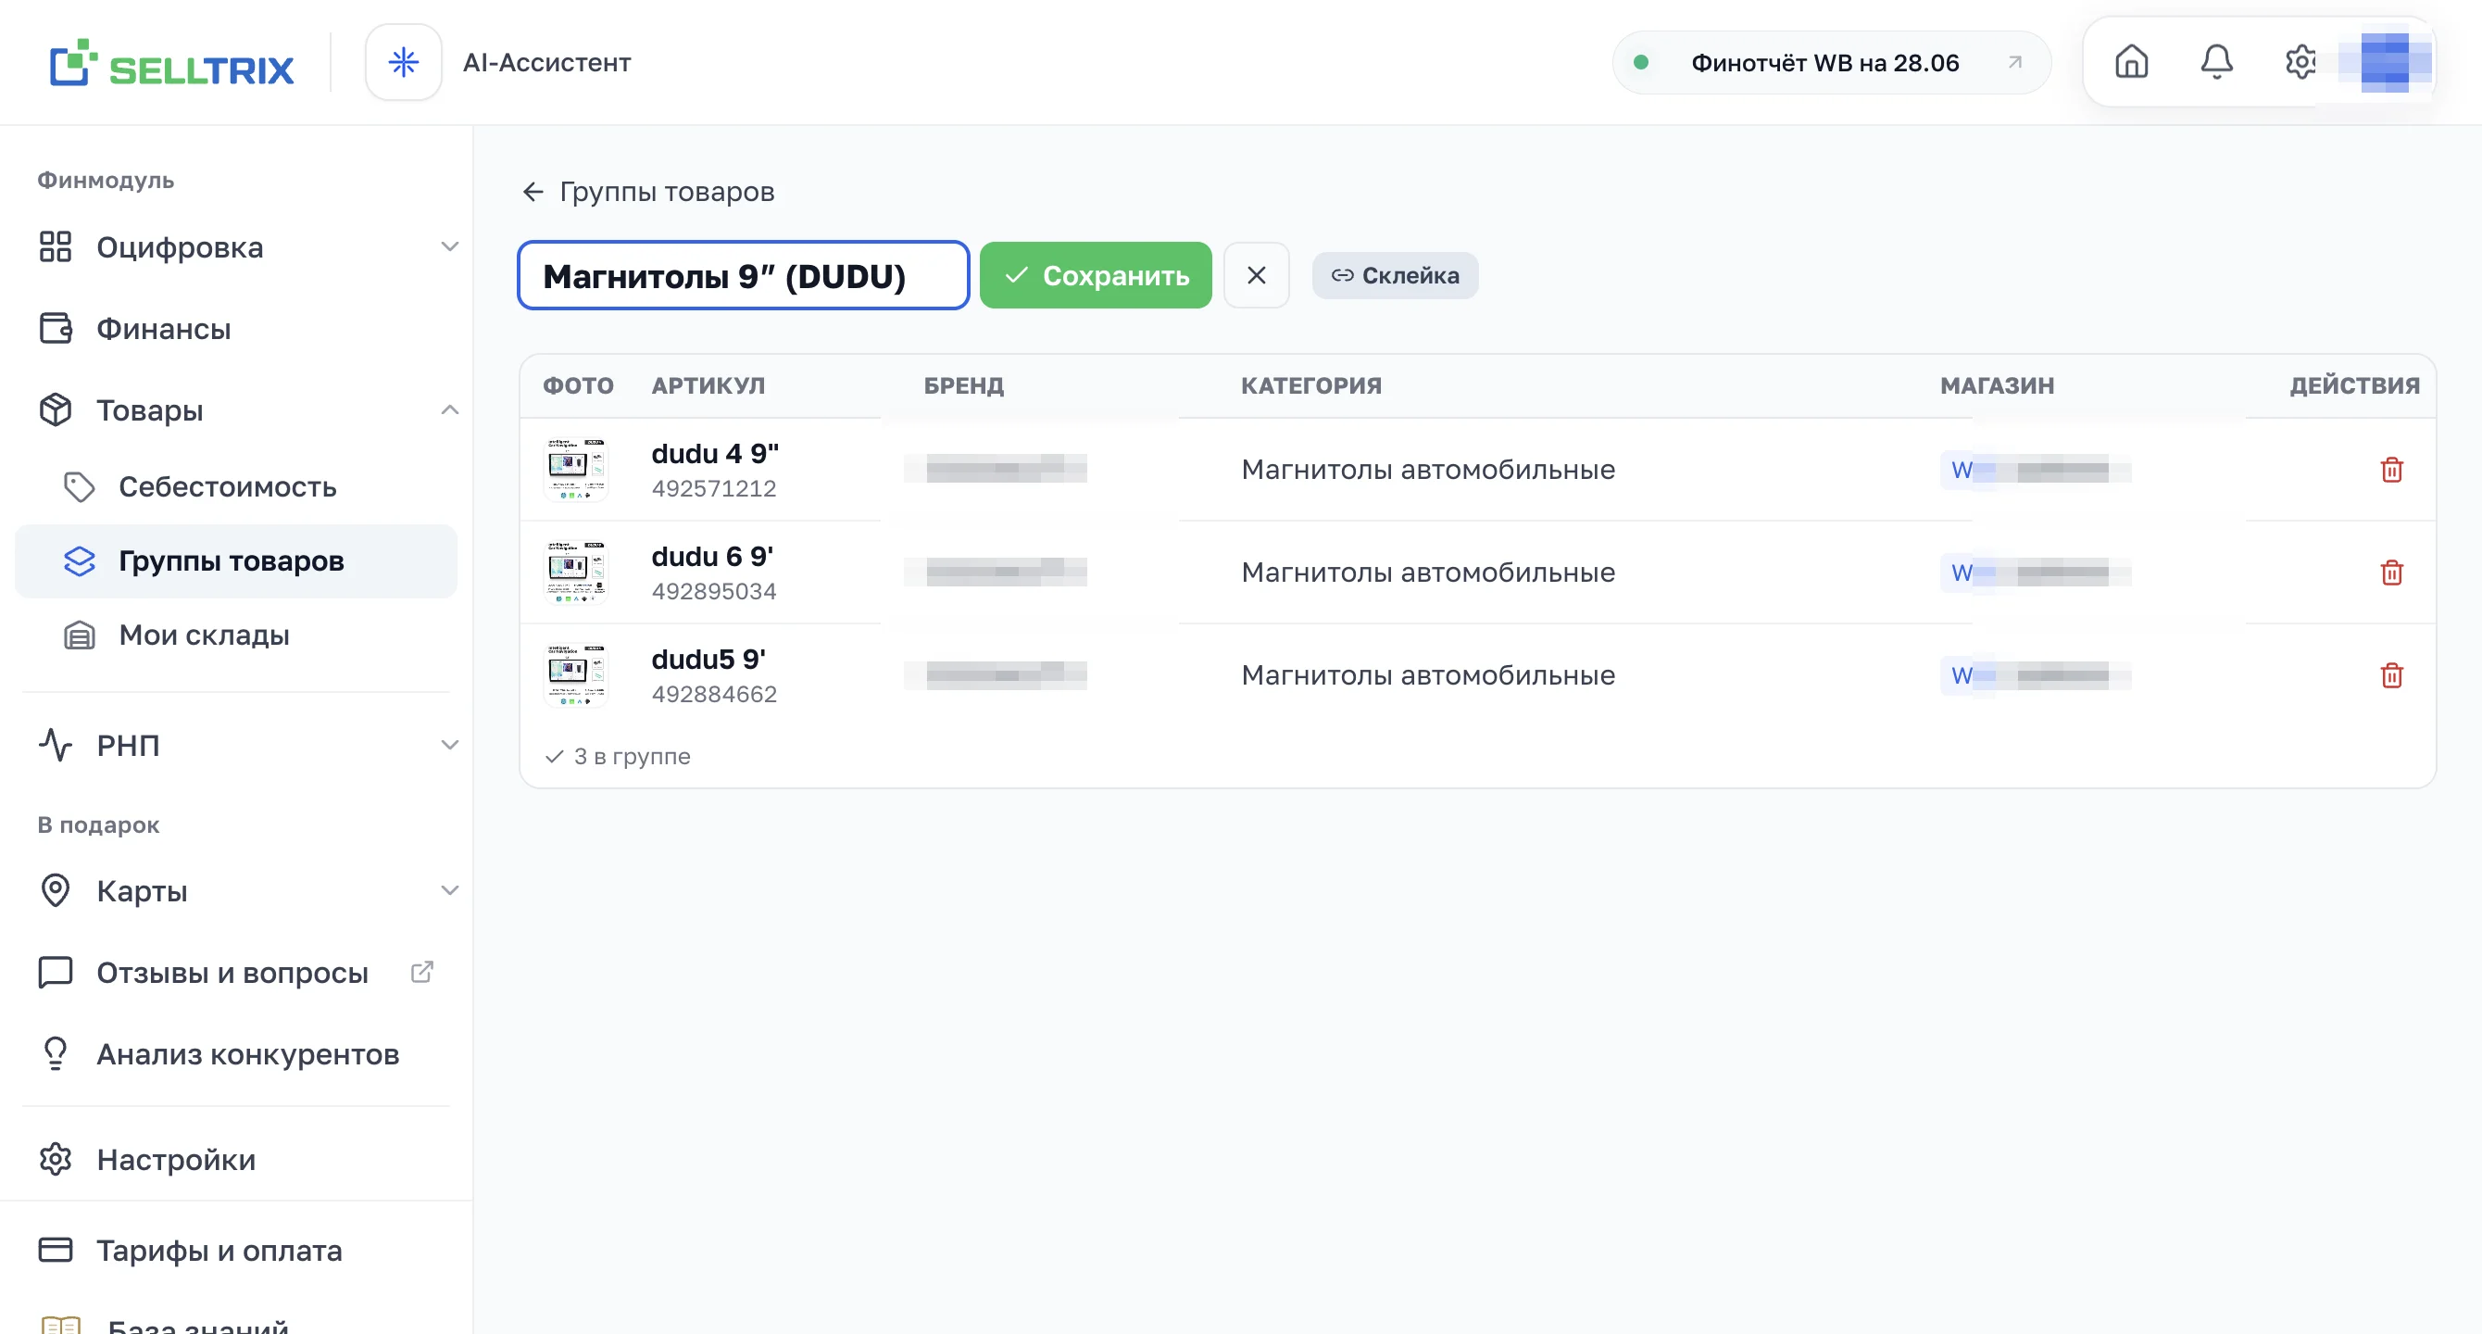Open the Финотчёт WB external arrow
Image resolution: width=2482 pixels, height=1334 pixels.
click(2014, 63)
